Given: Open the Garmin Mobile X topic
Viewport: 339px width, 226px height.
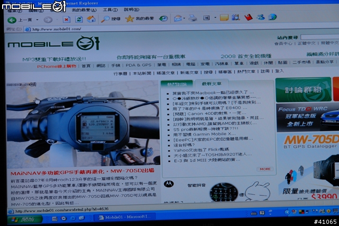Looking at the screenshot, I should (x=204, y=134).
